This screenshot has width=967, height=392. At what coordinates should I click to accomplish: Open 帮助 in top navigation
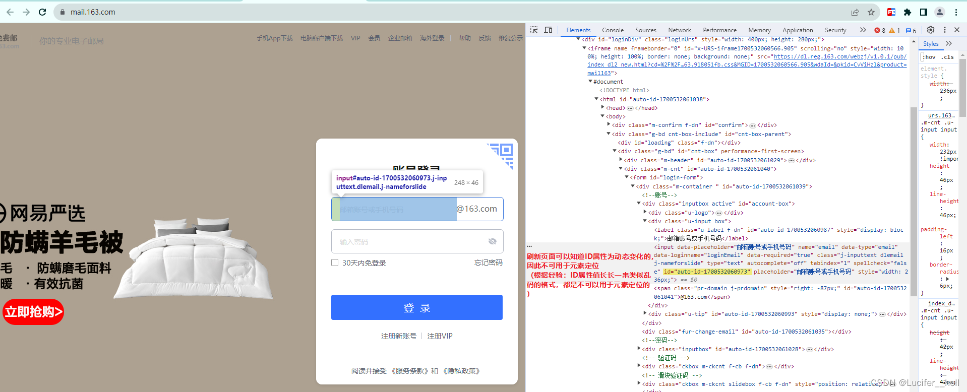coord(465,38)
